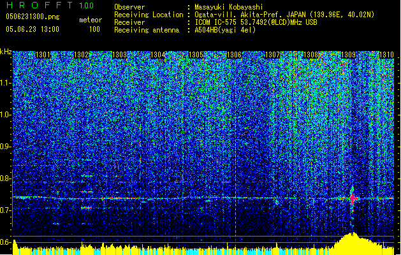
Task: Click the HROFFT 1.0.0 title text
Action: pos(50,5)
